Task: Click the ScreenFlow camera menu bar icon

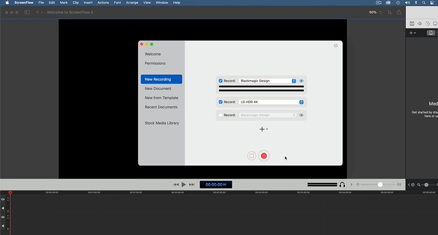Action: (x=378, y=3)
